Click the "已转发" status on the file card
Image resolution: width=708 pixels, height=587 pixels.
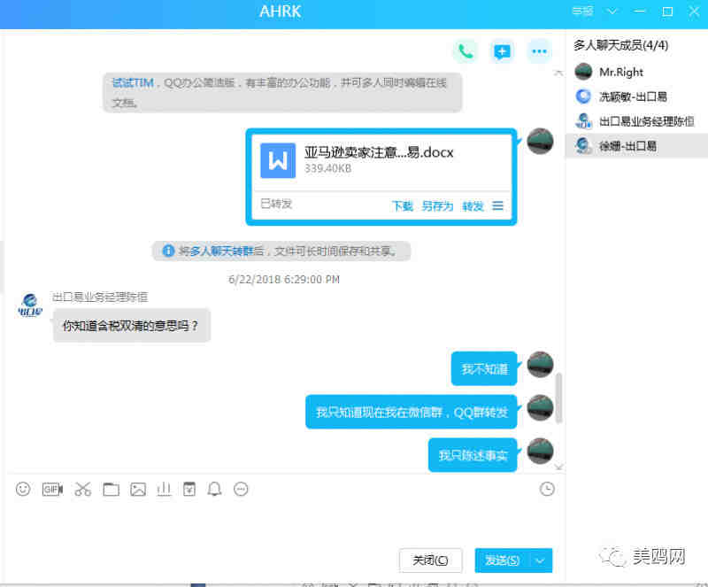[276, 204]
